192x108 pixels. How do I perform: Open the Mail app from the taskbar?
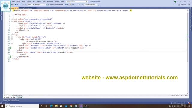tap(66, 106)
